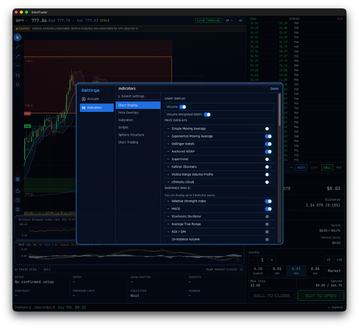
Task: Expand Visible Range Volume Profile chevron
Action: coord(168,175)
